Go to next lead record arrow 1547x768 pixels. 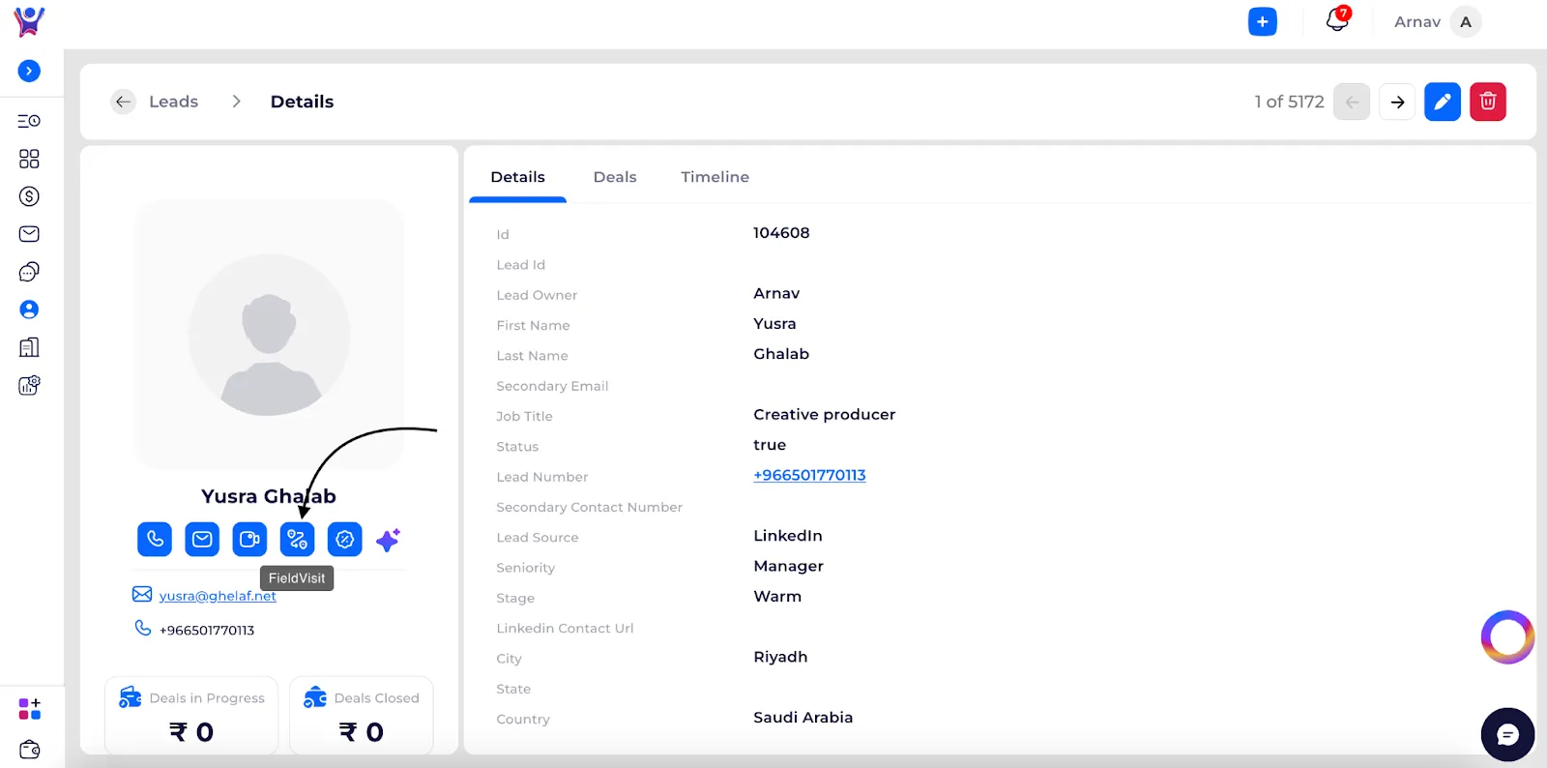(x=1397, y=102)
